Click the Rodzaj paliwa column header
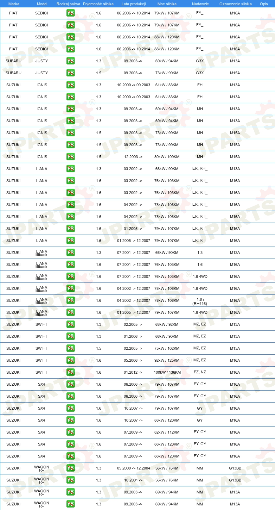The image size is (275, 510). pos(68,4)
